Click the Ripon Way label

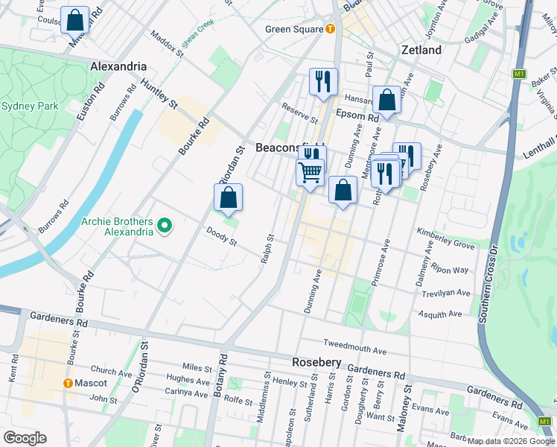(450, 268)
